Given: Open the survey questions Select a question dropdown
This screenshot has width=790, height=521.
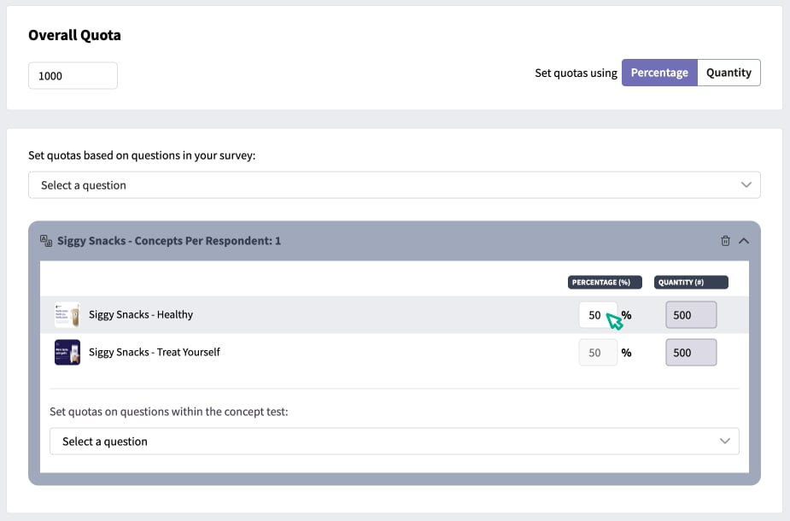Looking at the screenshot, I should tap(395, 185).
